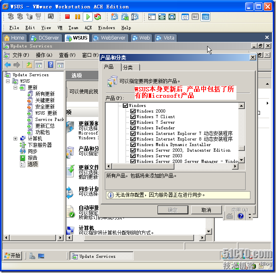Select 下游服务器 in the tree

coord(40,145)
